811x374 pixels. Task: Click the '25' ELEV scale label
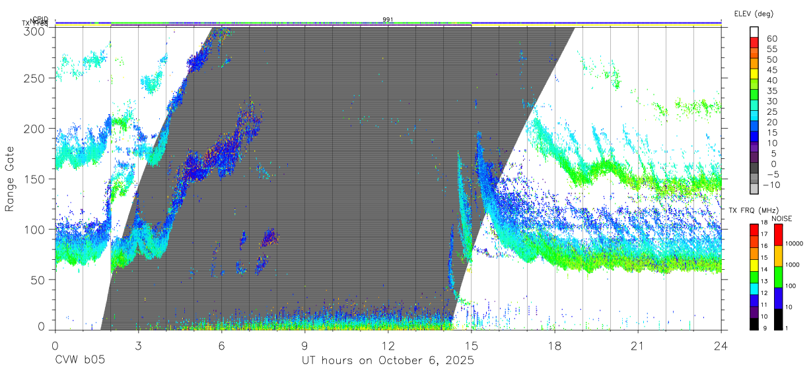click(x=771, y=112)
